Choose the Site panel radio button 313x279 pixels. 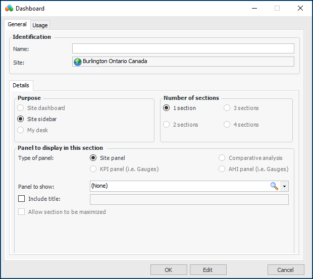pyautogui.click(x=93, y=158)
